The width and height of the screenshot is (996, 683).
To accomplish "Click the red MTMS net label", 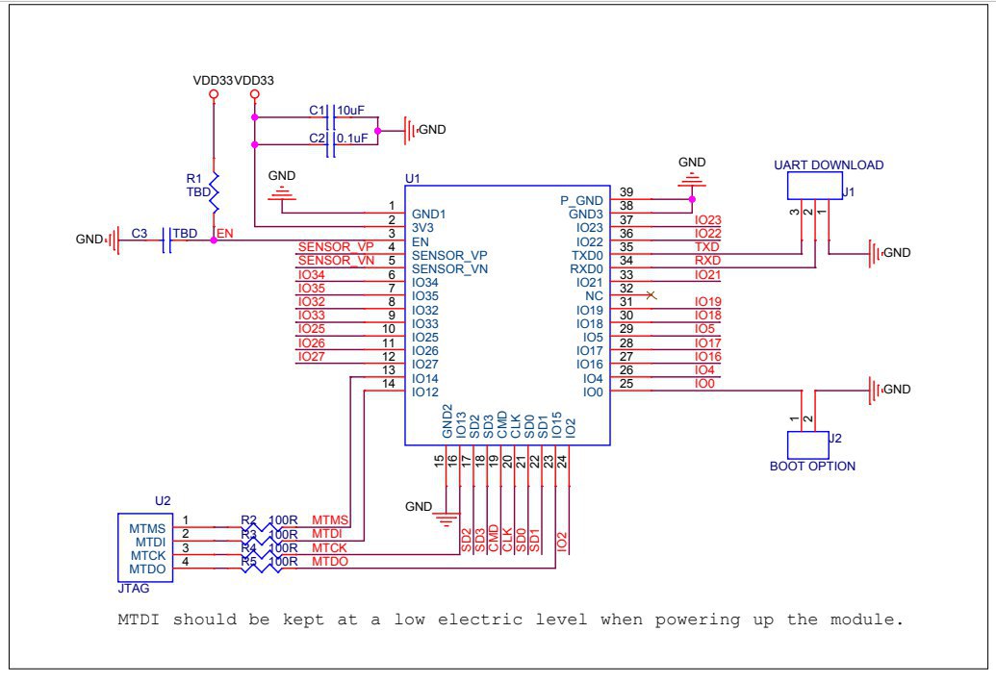I will [330, 520].
